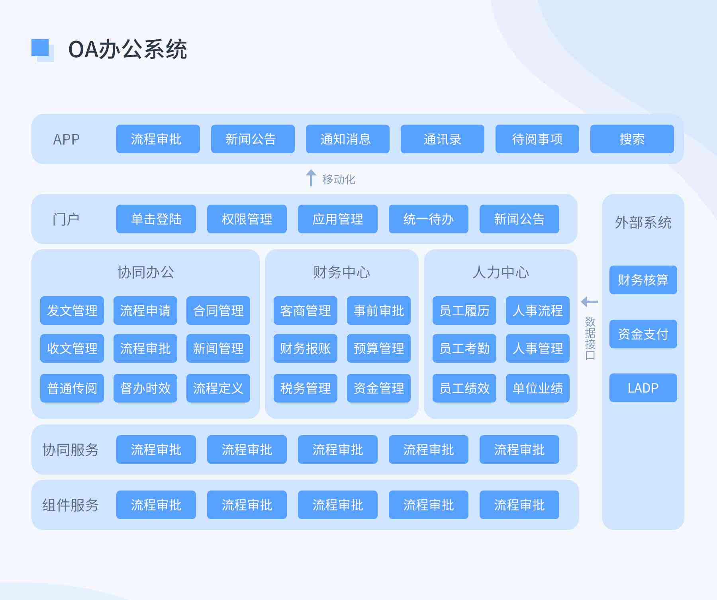Viewport: 717px width, 600px height.
Task: Click the 税务管理 block
Action: coord(306,388)
